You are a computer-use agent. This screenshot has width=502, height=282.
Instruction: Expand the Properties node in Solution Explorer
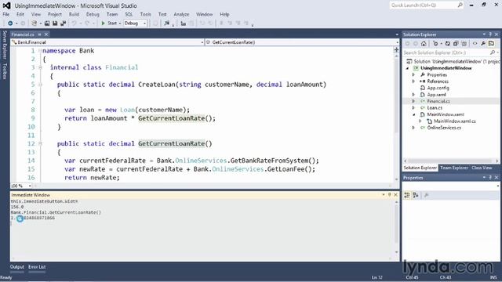point(413,75)
